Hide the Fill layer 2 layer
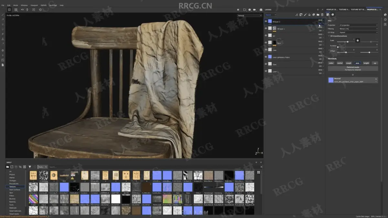Image resolution: width=388 pixels, height=218 pixels. [x=266, y=21]
